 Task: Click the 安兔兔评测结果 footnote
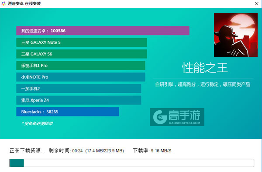click(x=38, y=123)
